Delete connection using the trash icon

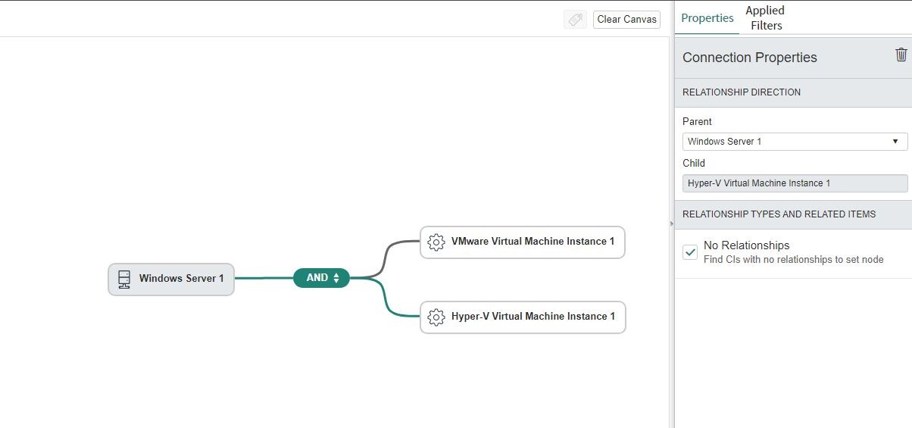(x=901, y=55)
